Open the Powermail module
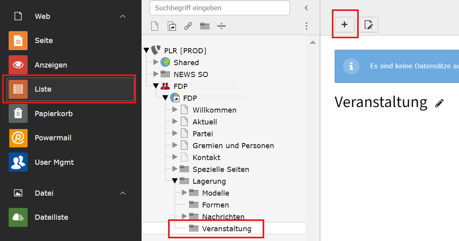The image size is (459, 241). tap(70, 138)
